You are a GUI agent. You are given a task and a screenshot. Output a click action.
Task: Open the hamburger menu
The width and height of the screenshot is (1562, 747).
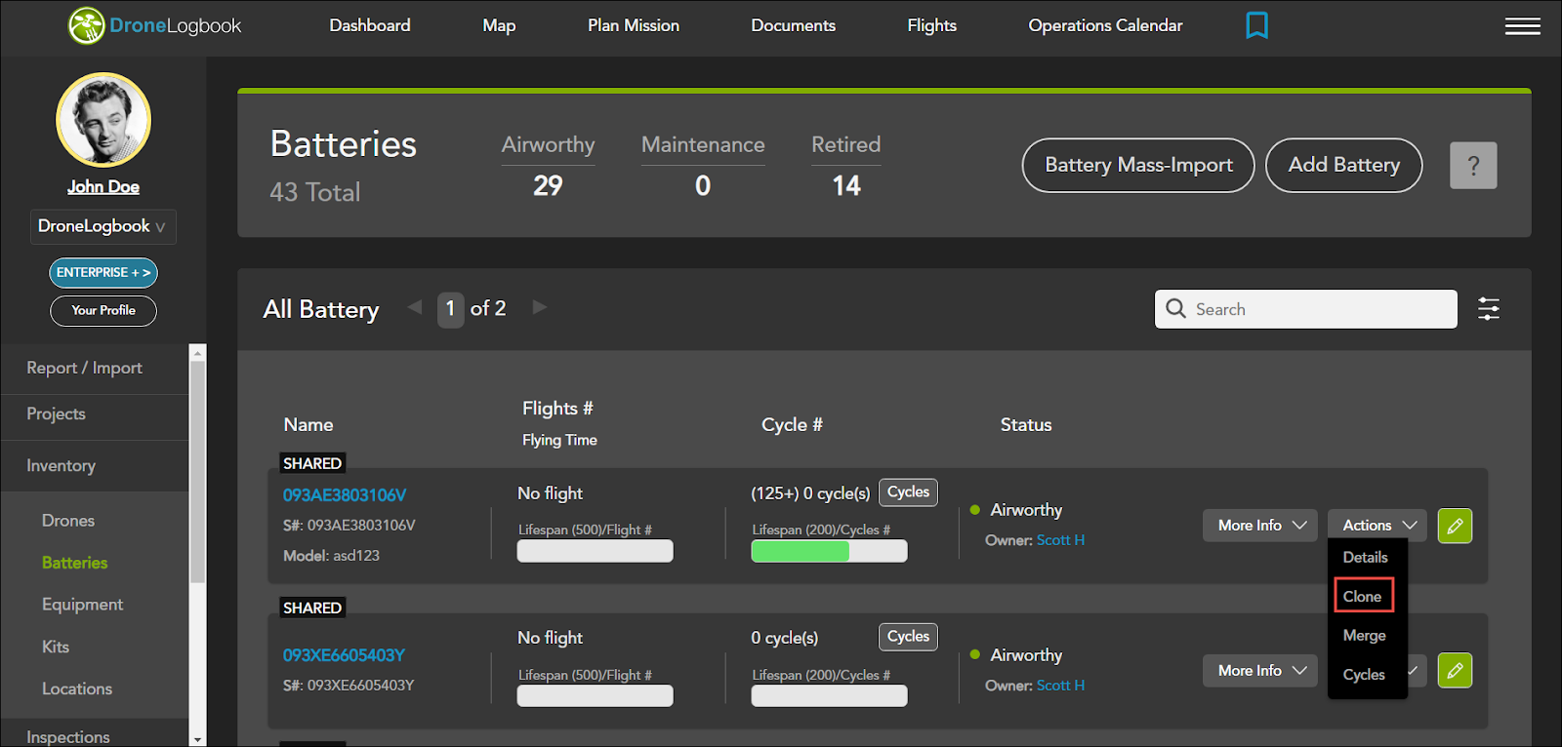pos(1522,26)
